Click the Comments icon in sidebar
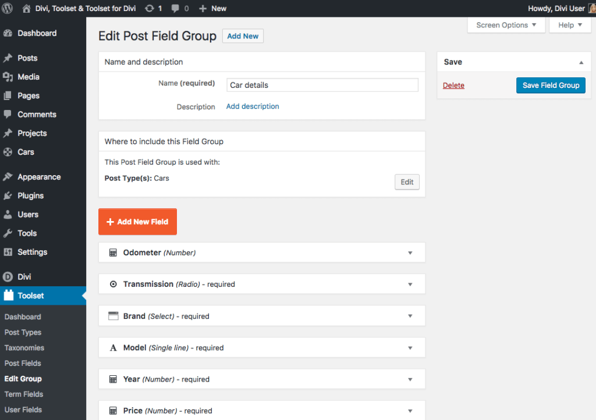596x420 pixels. point(8,114)
